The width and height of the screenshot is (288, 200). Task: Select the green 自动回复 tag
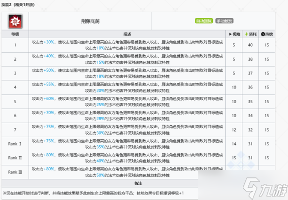pyautogui.click(x=204, y=21)
